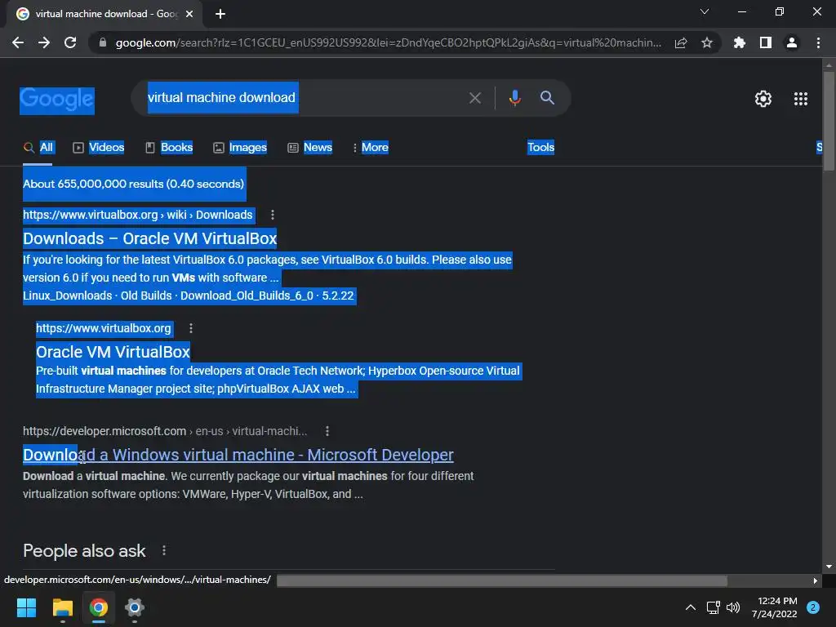836x627 pixels.
Task: Switch to Images results tab
Action: (241, 148)
